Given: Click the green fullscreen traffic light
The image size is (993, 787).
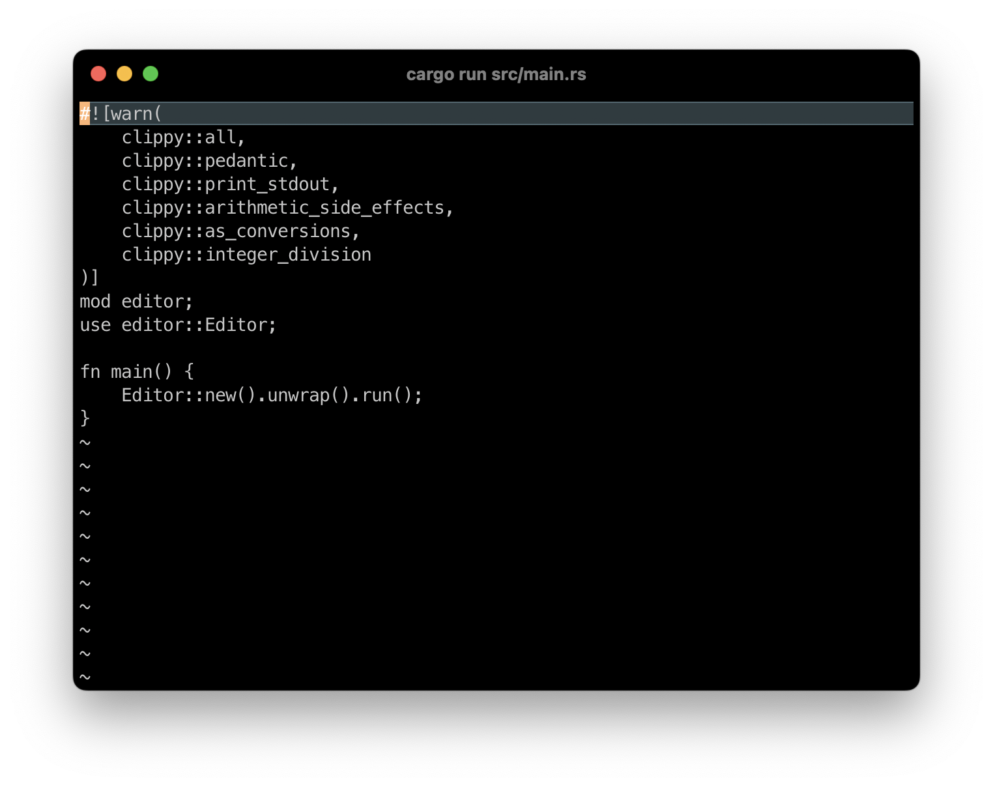Looking at the screenshot, I should coord(151,74).
